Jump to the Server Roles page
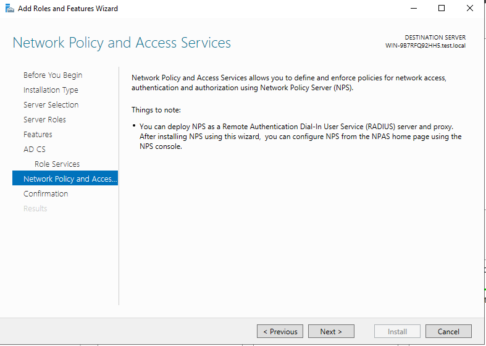The width and height of the screenshot is (486, 346). pos(44,120)
